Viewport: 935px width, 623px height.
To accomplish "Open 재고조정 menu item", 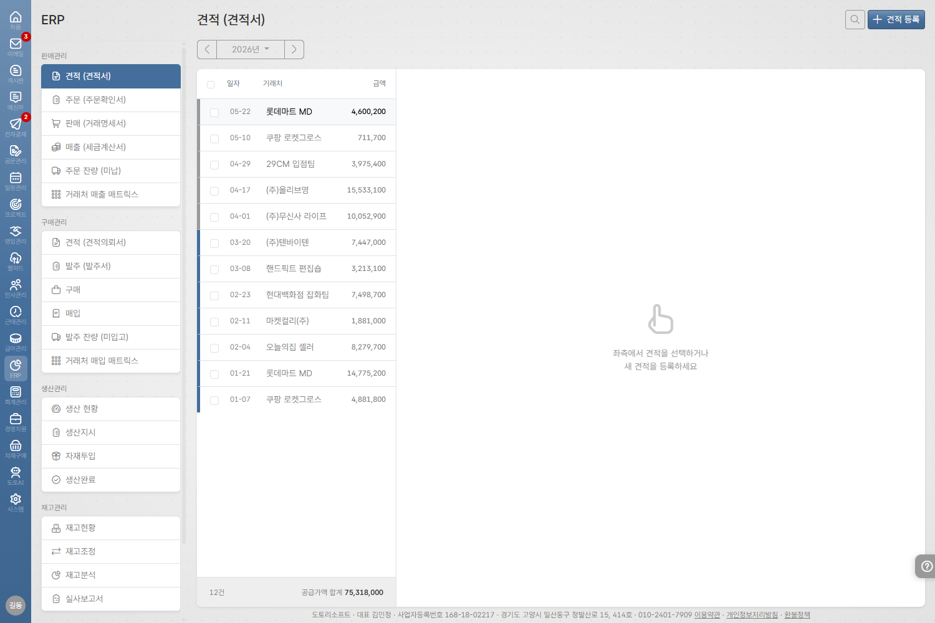I will [111, 551].
